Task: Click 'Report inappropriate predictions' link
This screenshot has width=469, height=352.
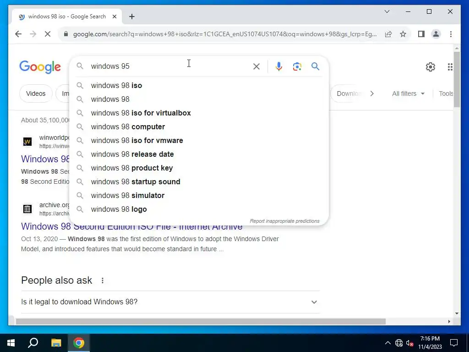Action: [x=284, y=221]
